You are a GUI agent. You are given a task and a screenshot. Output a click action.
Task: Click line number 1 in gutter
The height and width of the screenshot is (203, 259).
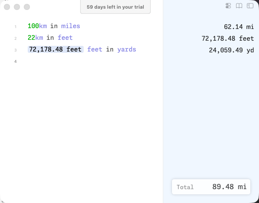16,27
